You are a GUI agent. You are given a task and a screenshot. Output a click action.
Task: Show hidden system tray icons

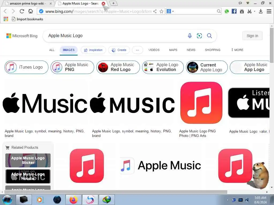(x=227, y=200)
